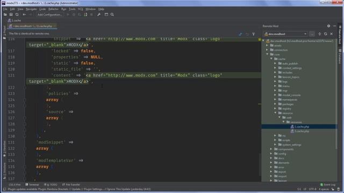Click the Remote Host tree vertical scrollbar
Screen dimensions: 344x193
(336, 94)
